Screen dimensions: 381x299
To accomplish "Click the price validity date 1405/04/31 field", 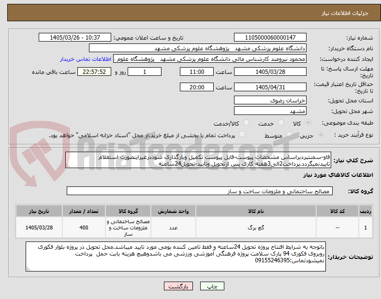I will pos(270,87).
